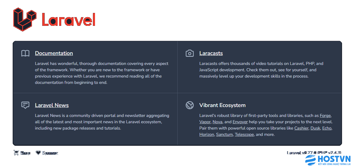Viewport: 352px width, 168px height.
Task: Follow the Forge link
Action: pos(325,116)
